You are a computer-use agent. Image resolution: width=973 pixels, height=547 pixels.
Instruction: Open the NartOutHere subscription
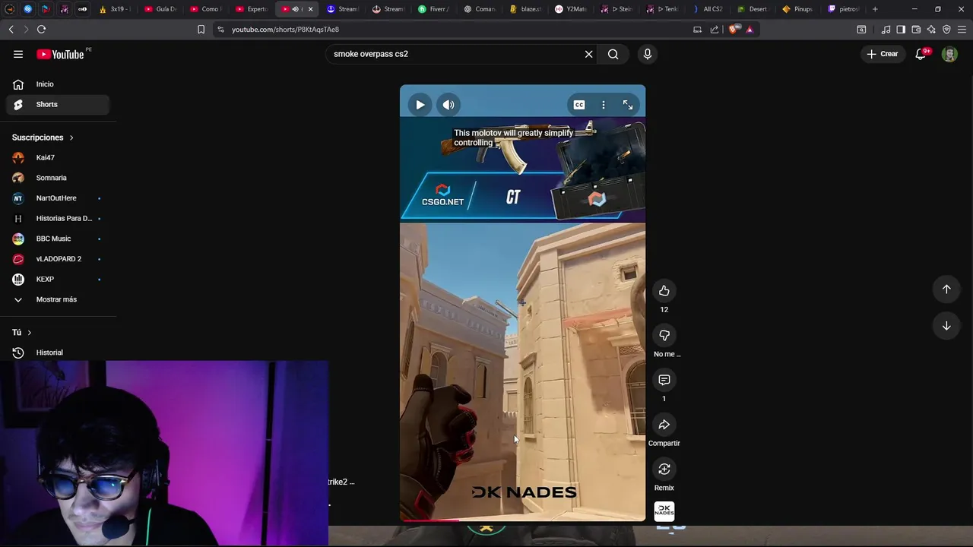58,198
